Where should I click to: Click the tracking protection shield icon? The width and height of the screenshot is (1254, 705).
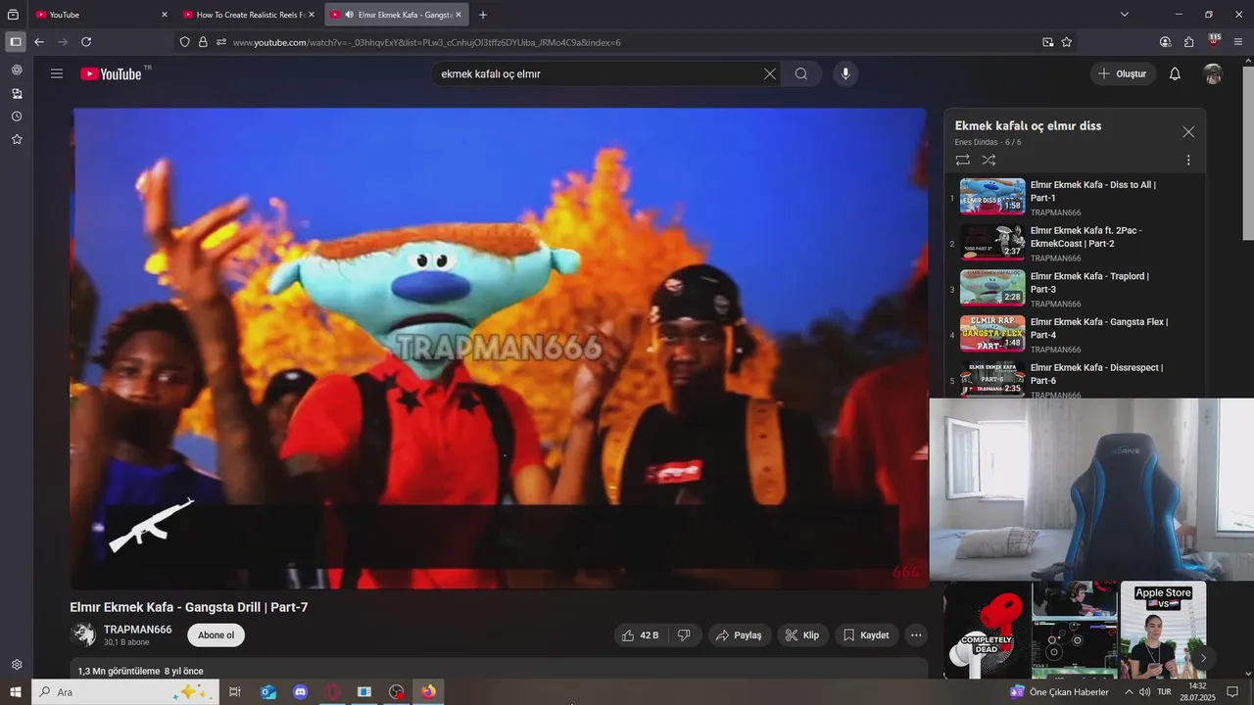tap(184, 42)
